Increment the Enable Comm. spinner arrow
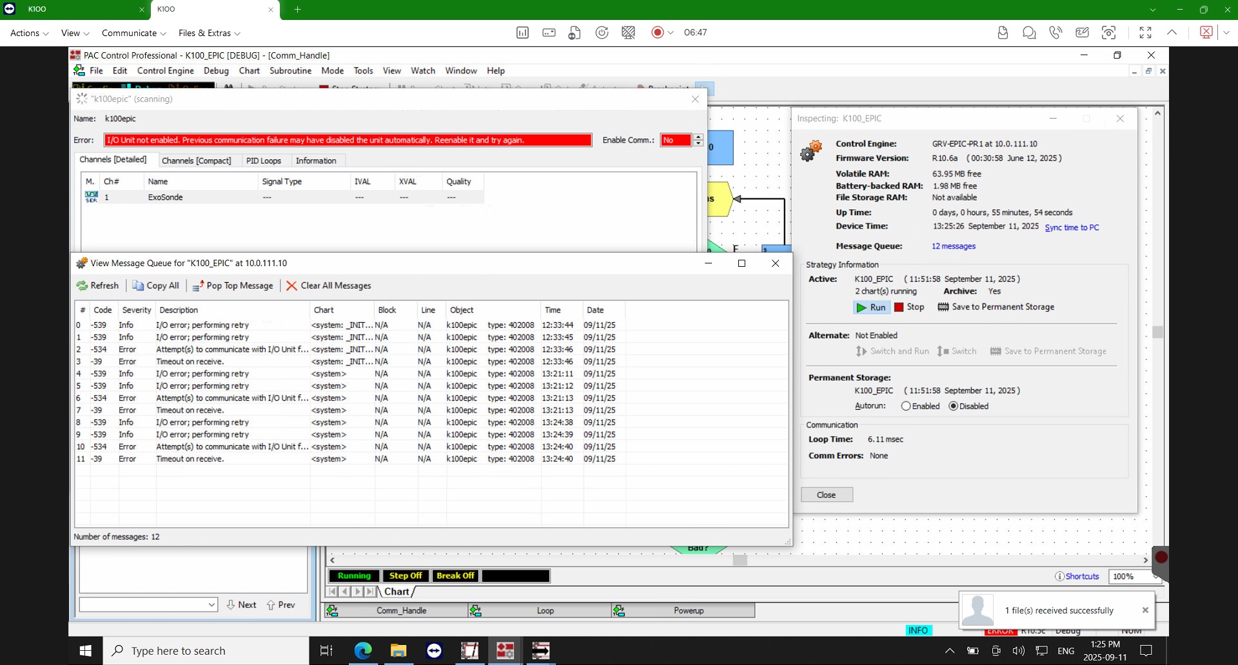This screenshot has width=1238, height=665. pyautogui.click(x=698, y=137)
